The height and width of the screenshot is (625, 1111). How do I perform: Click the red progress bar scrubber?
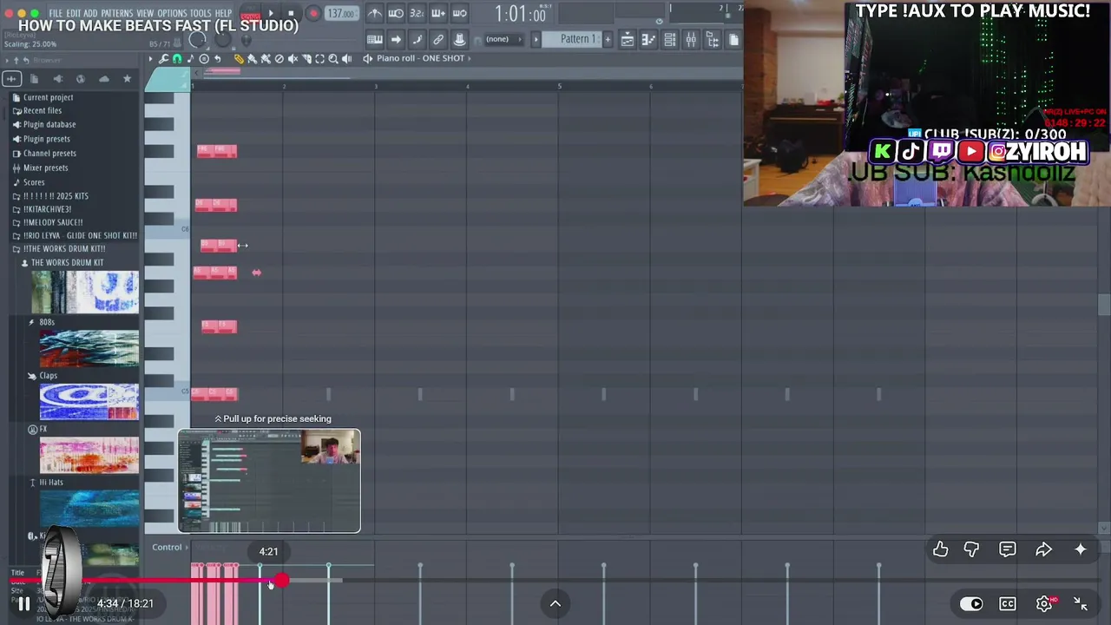282,580
